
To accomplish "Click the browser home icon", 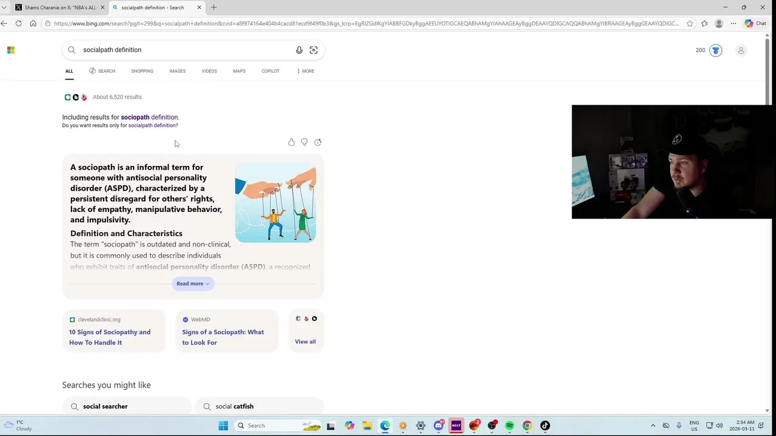I will click(x=33, y=23).
